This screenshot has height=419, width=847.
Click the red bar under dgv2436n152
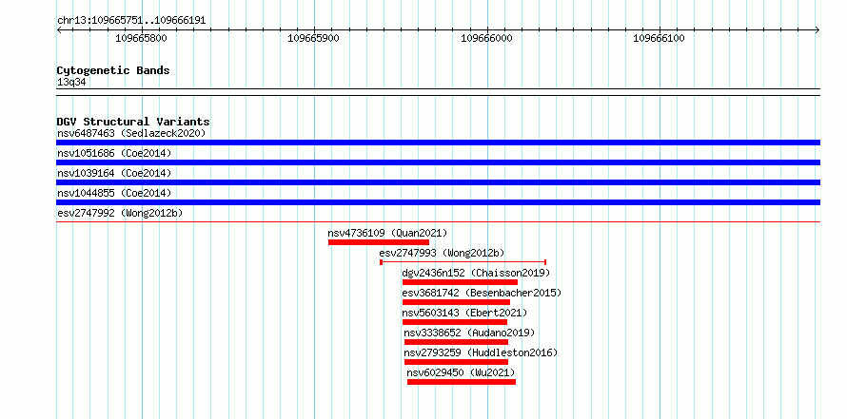460,282
